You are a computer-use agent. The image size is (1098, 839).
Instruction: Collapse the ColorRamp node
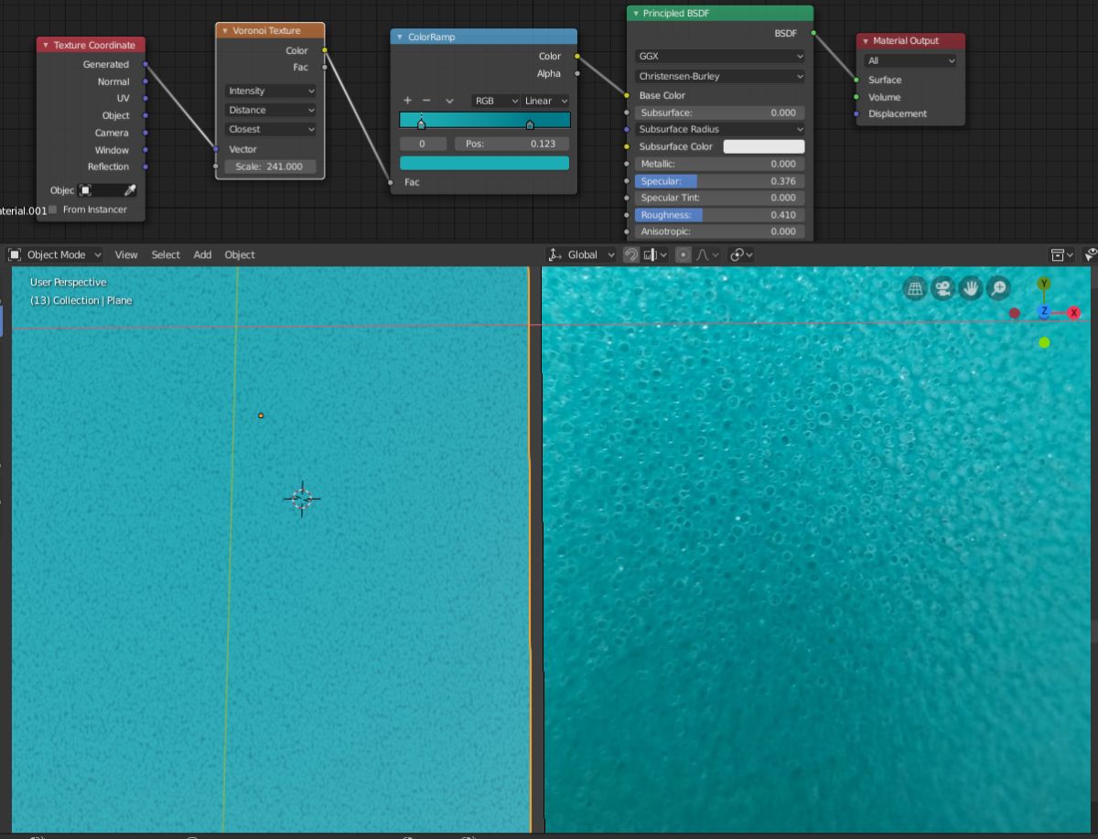pyautogui.click(x=400, y=37)
